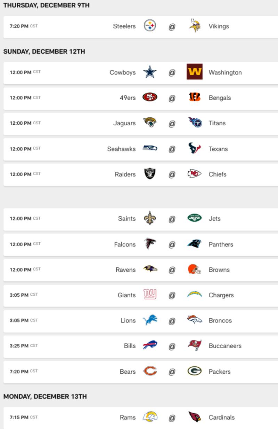Click the Seahawks team name
The height and width of the screenshot is (429, 278).
(x=121, y=149)
